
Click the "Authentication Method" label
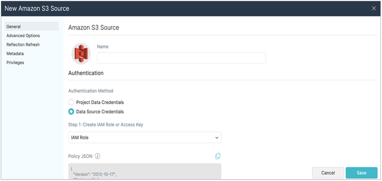point(91,91)
